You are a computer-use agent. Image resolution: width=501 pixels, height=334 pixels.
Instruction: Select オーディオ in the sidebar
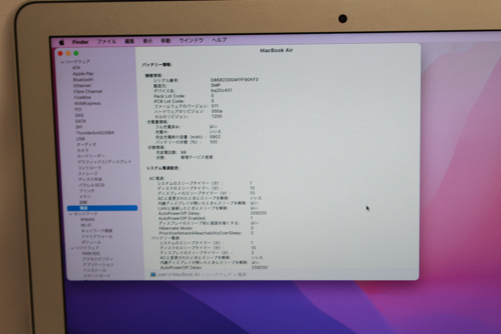coord(86,144)
